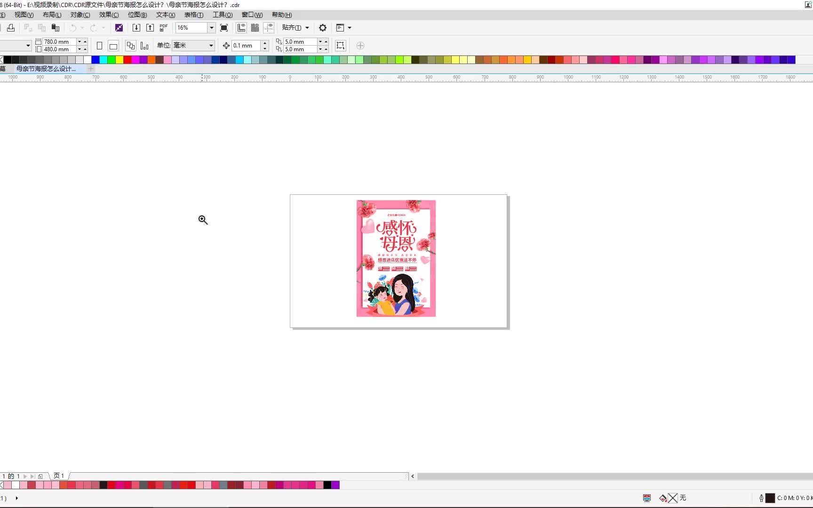Click the 16% zoom level field
This screenshot has width=813, height=508.
(x=191, y=28)
